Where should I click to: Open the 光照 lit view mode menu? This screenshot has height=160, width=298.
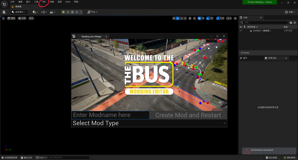[22, 18]
